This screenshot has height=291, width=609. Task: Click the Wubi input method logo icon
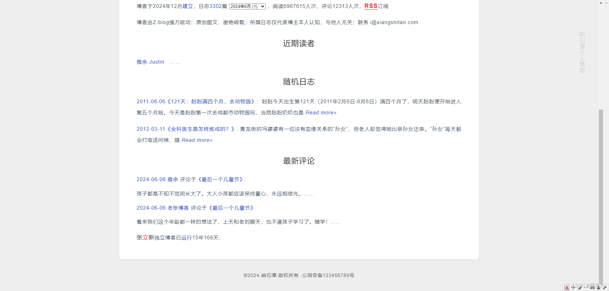567,288
